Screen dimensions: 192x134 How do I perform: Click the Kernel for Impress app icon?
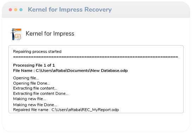click(x=17, y=34)
